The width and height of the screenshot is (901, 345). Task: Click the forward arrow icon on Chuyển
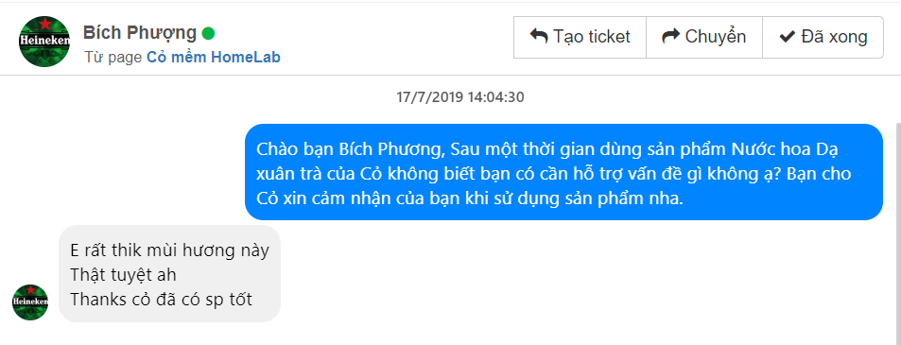point(670,37)
